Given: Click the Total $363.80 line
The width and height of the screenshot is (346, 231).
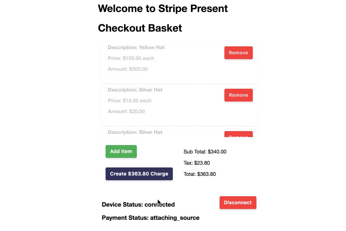Looking at the screenshot, I should click(x=200, y=174).
